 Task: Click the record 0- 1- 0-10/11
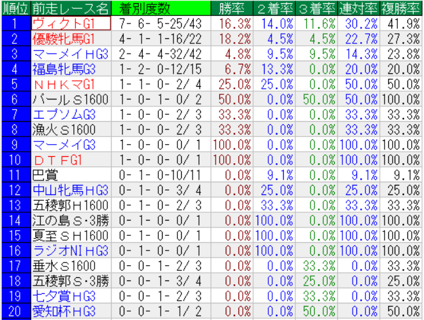161,175
